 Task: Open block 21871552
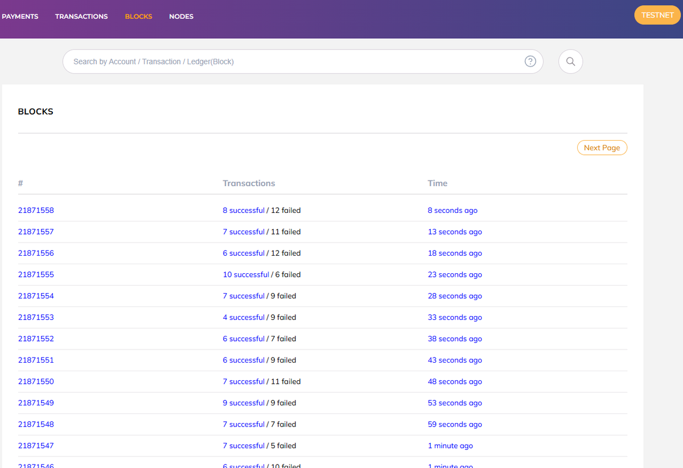coord(36,339)
